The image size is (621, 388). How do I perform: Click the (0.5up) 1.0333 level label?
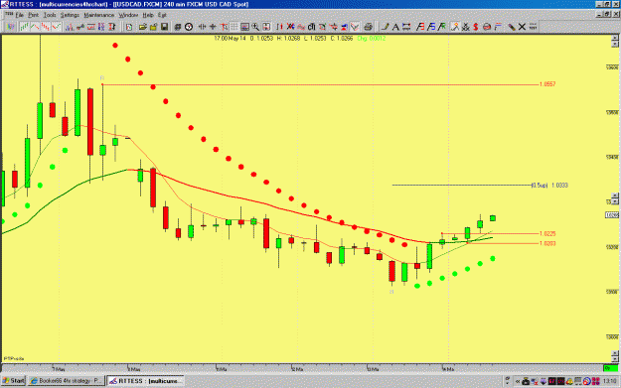coord(549,186)
